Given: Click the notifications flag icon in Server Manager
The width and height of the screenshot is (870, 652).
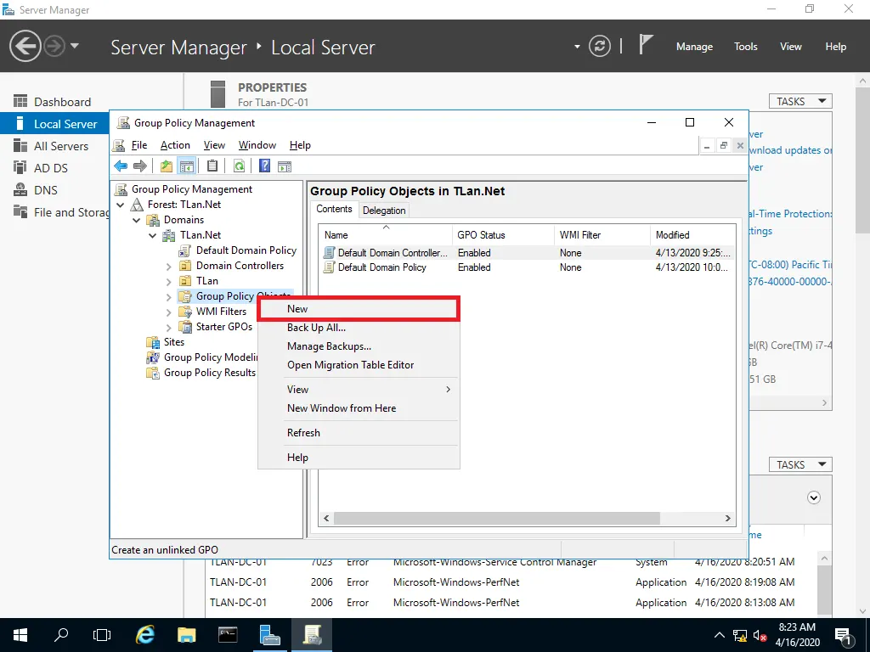Looking at the screenshot, I should click(x=646, y=44).
